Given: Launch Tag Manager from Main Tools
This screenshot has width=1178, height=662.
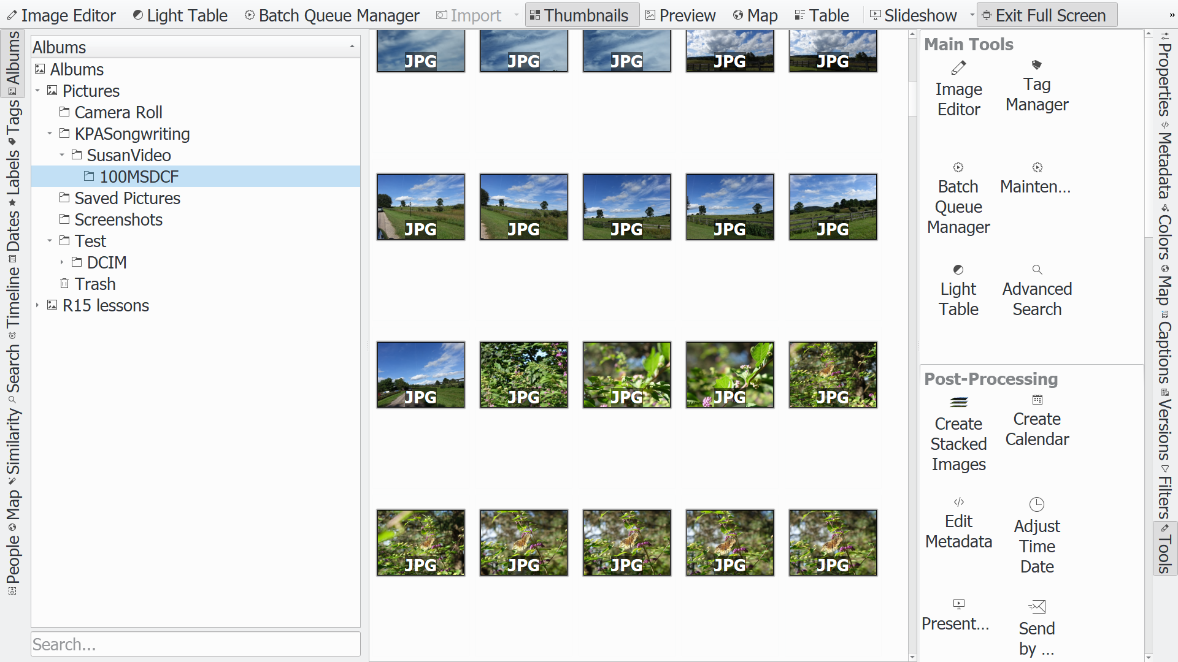Looking at the screenshot, I should [x=1036, y=86].
